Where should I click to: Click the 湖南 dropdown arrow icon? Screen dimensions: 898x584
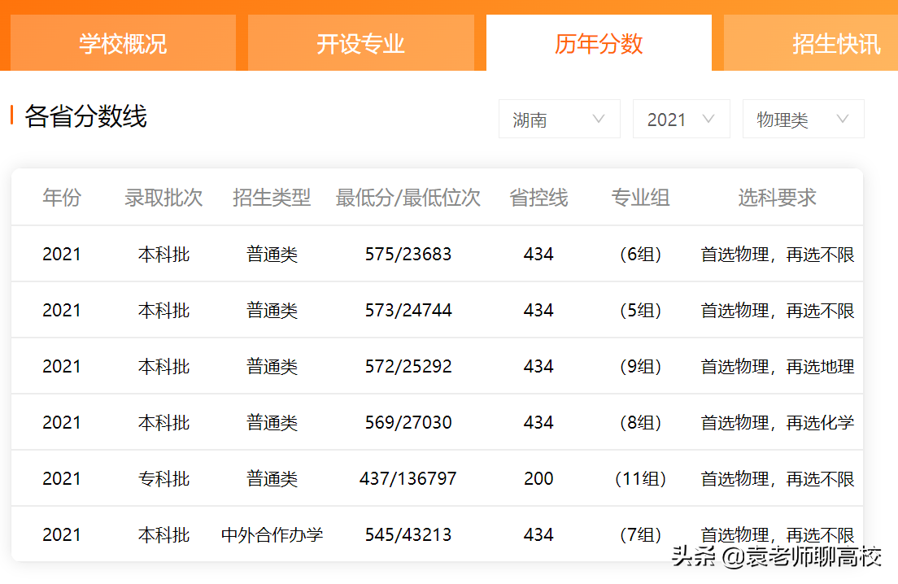coord(600,119)
